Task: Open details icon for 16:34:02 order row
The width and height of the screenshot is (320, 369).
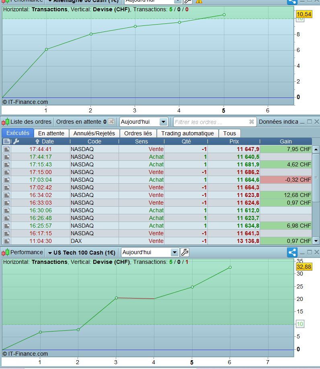Action: [x=6, y=195]
